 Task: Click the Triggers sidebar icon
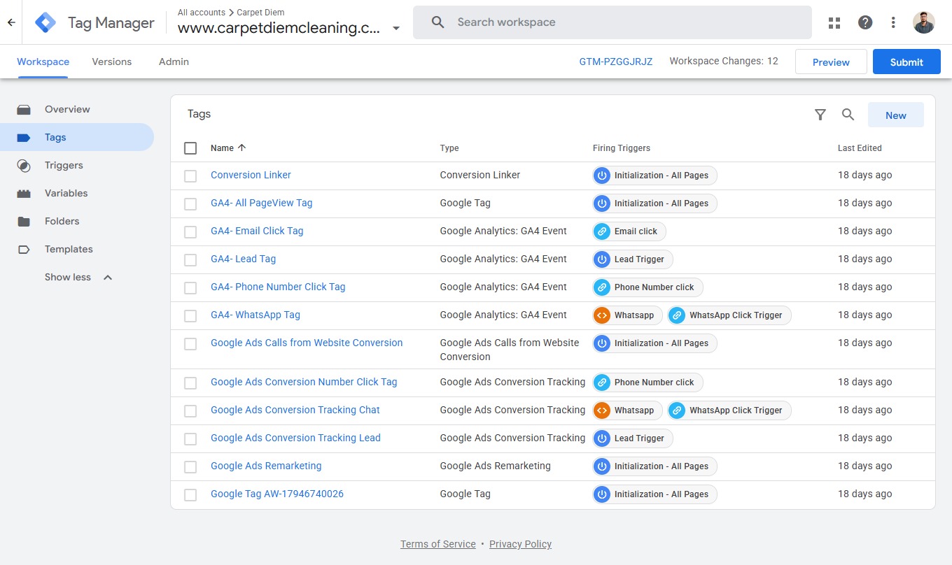point(24,166)
